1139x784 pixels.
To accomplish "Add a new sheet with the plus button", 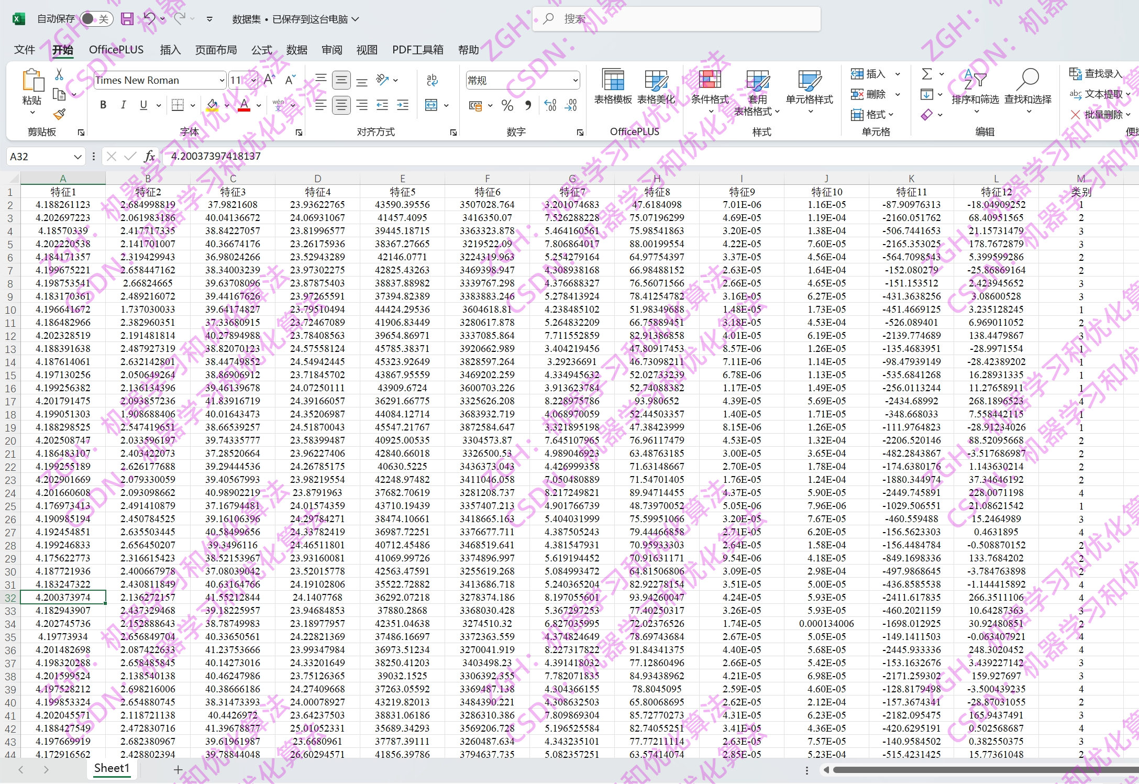I will pos(178,768).
